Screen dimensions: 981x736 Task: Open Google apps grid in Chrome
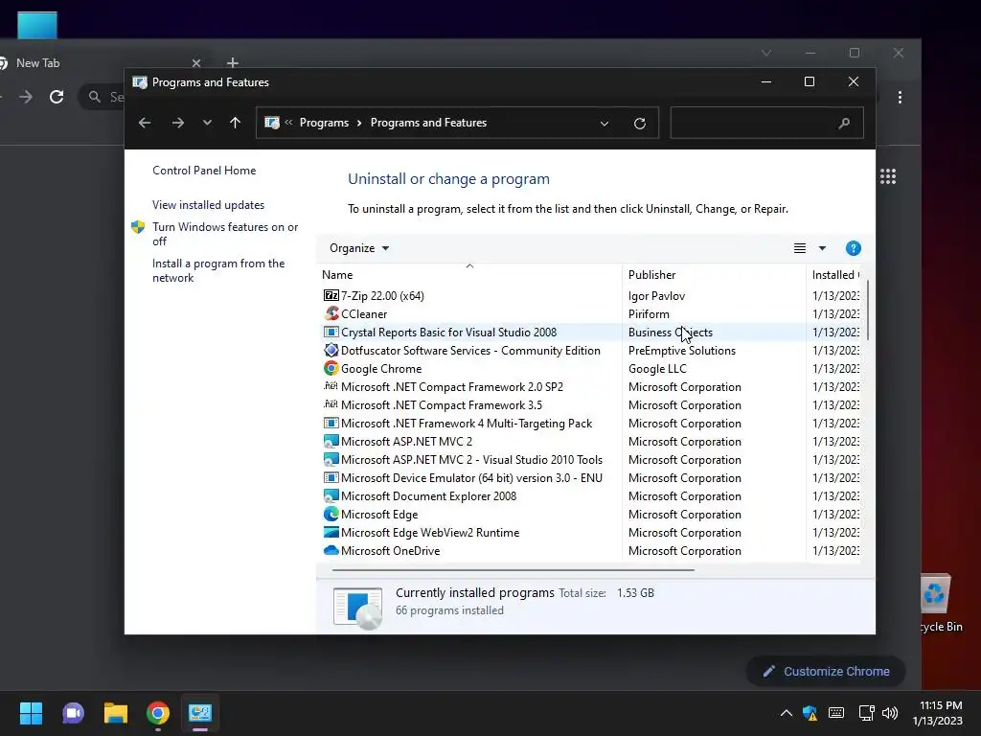[x=888, y=176]
